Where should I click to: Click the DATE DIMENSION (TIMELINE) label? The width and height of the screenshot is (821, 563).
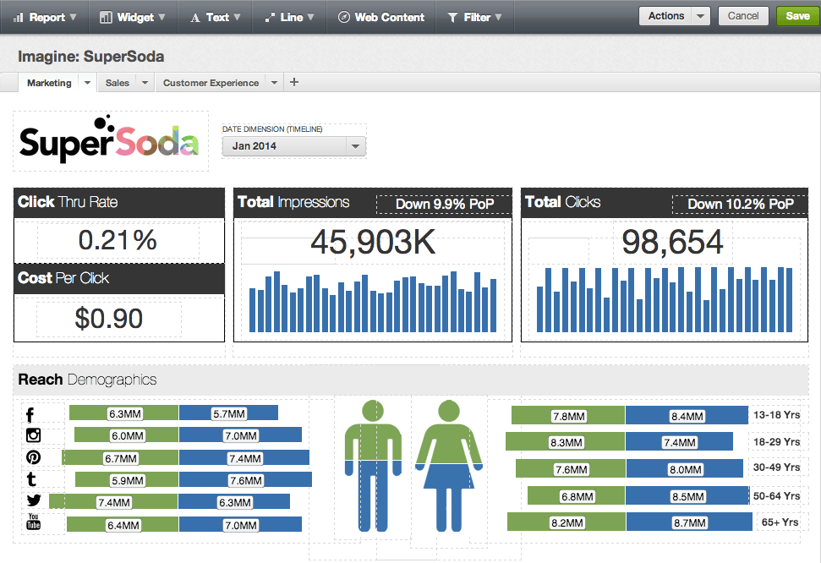[272, 128]
